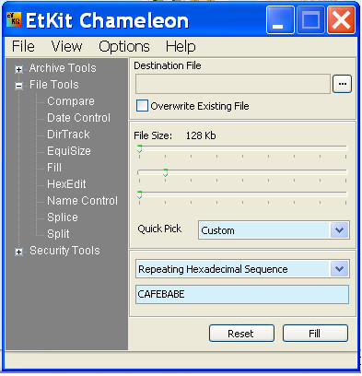
Task: Open the View menu
Action: pyautogui.click(x=66, y=47)
